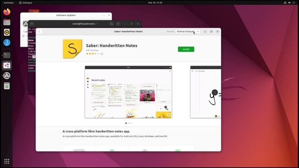This screenshot has width=299, height=168.
Task: Open Help from the dock
Action: point(7,42)
